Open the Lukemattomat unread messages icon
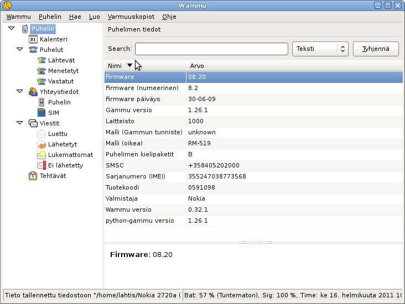Viewport: 405px width, 304px height. pos(41,155)
